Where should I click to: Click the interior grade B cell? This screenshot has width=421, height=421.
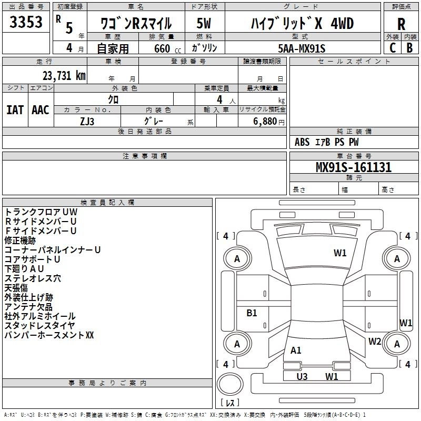409,47
